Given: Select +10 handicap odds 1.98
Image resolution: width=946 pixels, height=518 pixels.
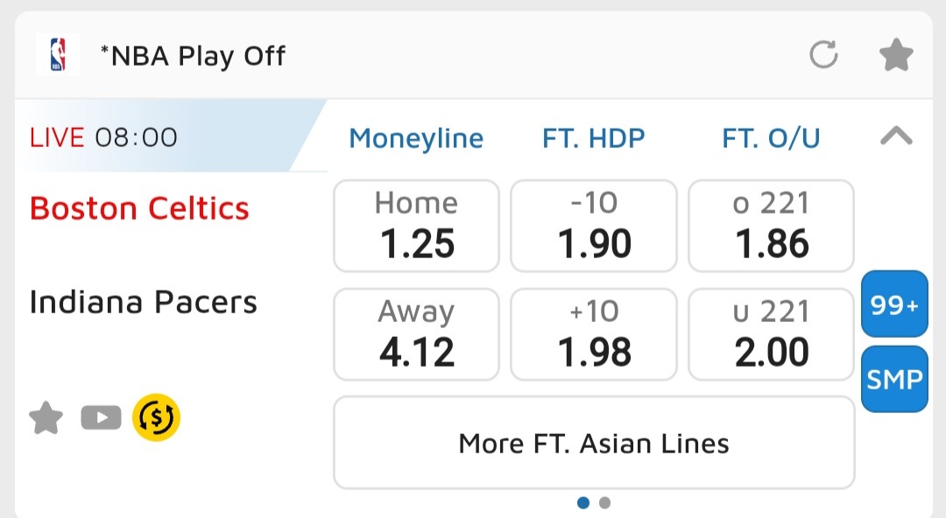Looking at the screenshot, I should click(x=594, y=334).
